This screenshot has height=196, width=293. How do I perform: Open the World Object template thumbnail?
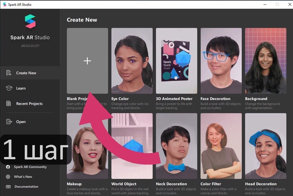point(132,146)
